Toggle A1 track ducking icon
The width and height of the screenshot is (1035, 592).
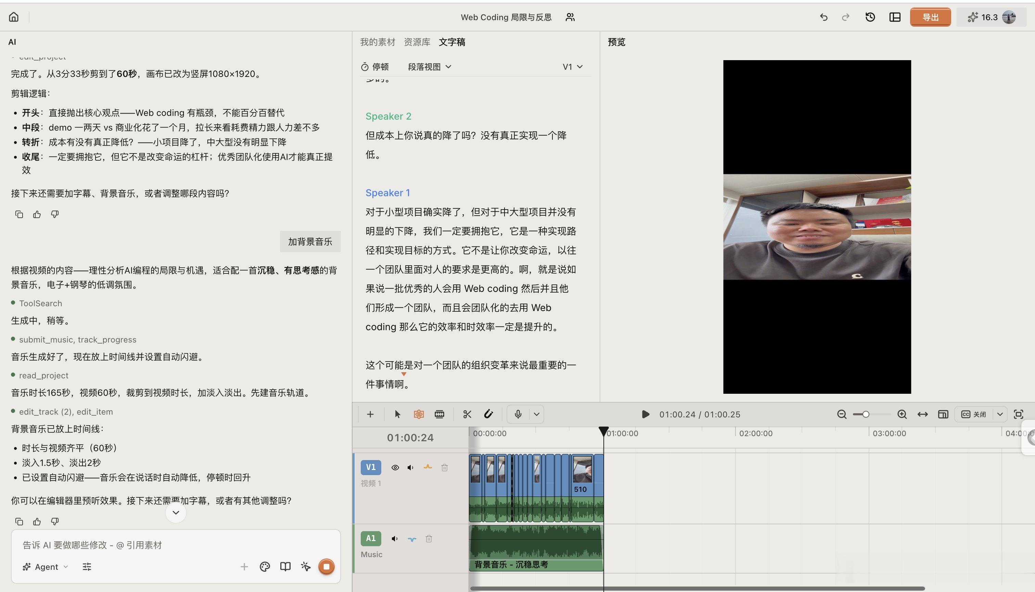point(412,539)
